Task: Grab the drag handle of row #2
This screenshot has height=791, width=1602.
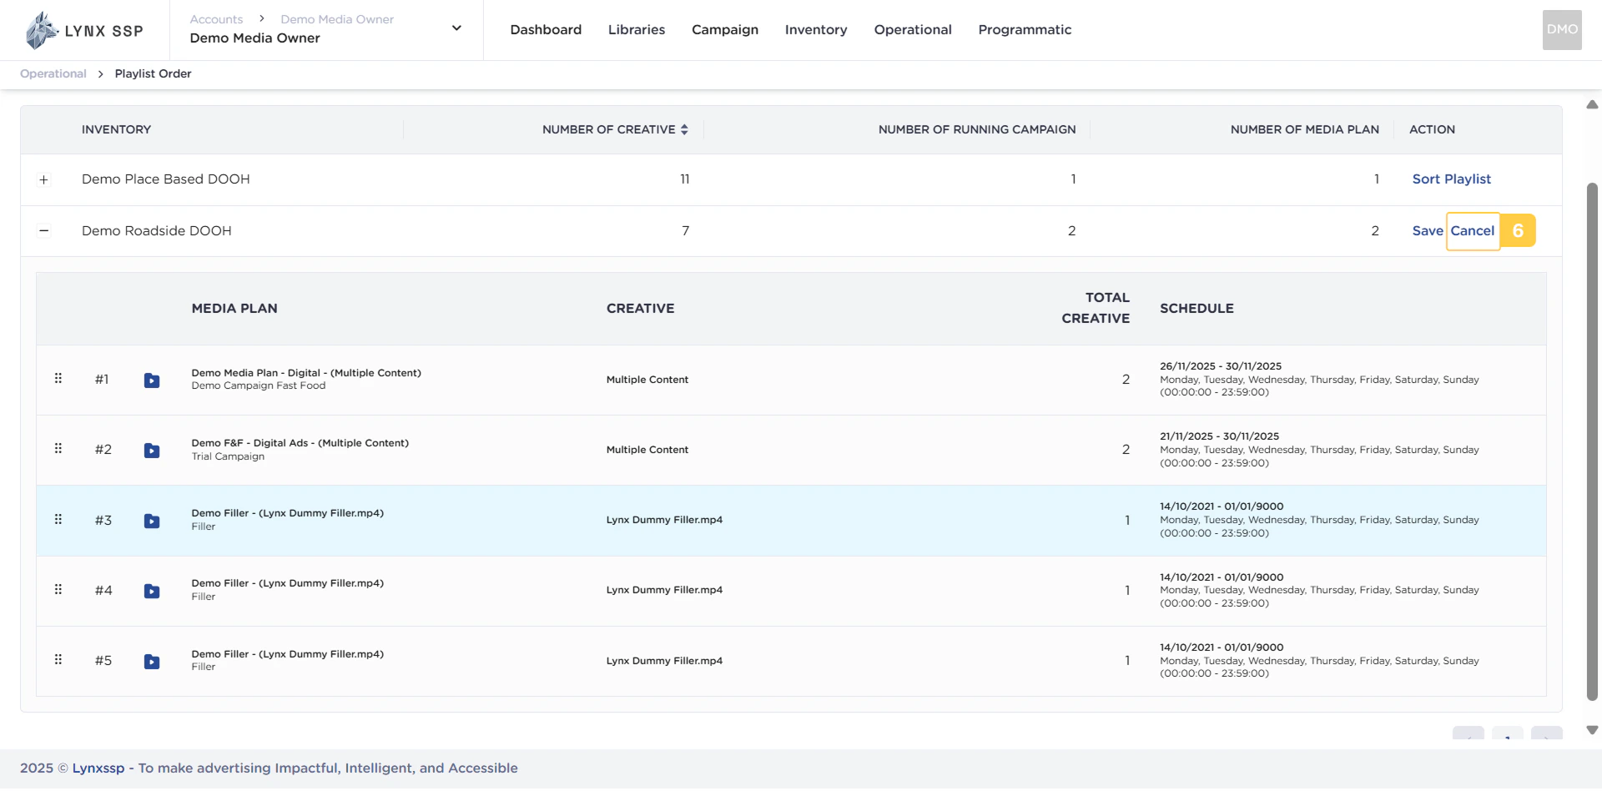Action: [x=58, y=449]
